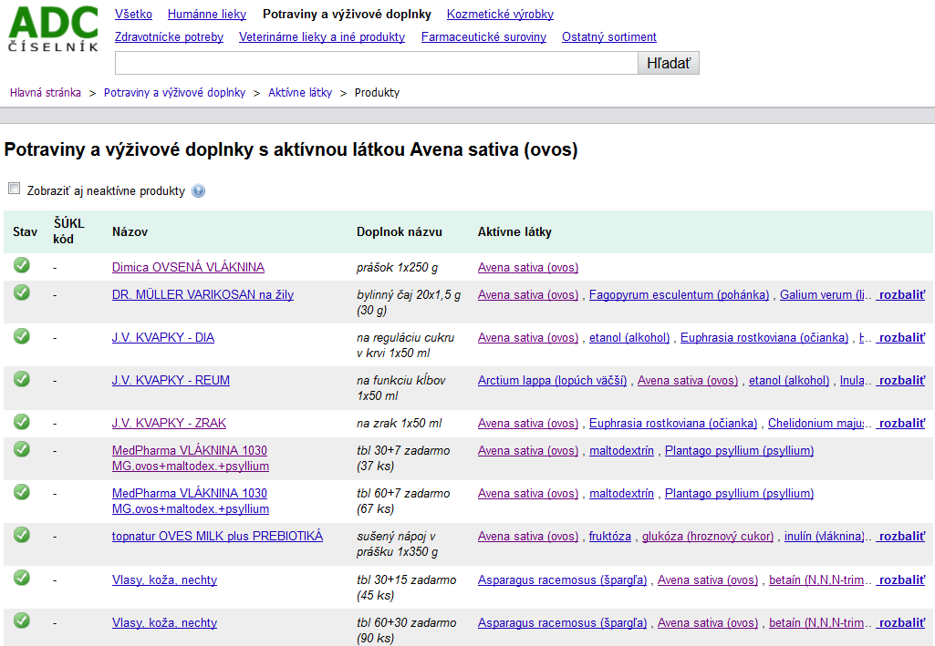Expand active substances for J.V. KVAPKY - ZRAK
The height and width of the screenshot is (646, 935).
pyautogui.click(x=901, y=424)
